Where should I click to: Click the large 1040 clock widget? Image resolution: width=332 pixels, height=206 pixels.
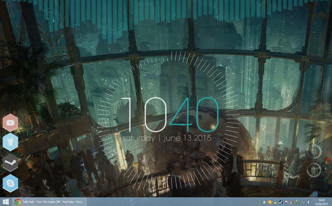pos(171,115)
